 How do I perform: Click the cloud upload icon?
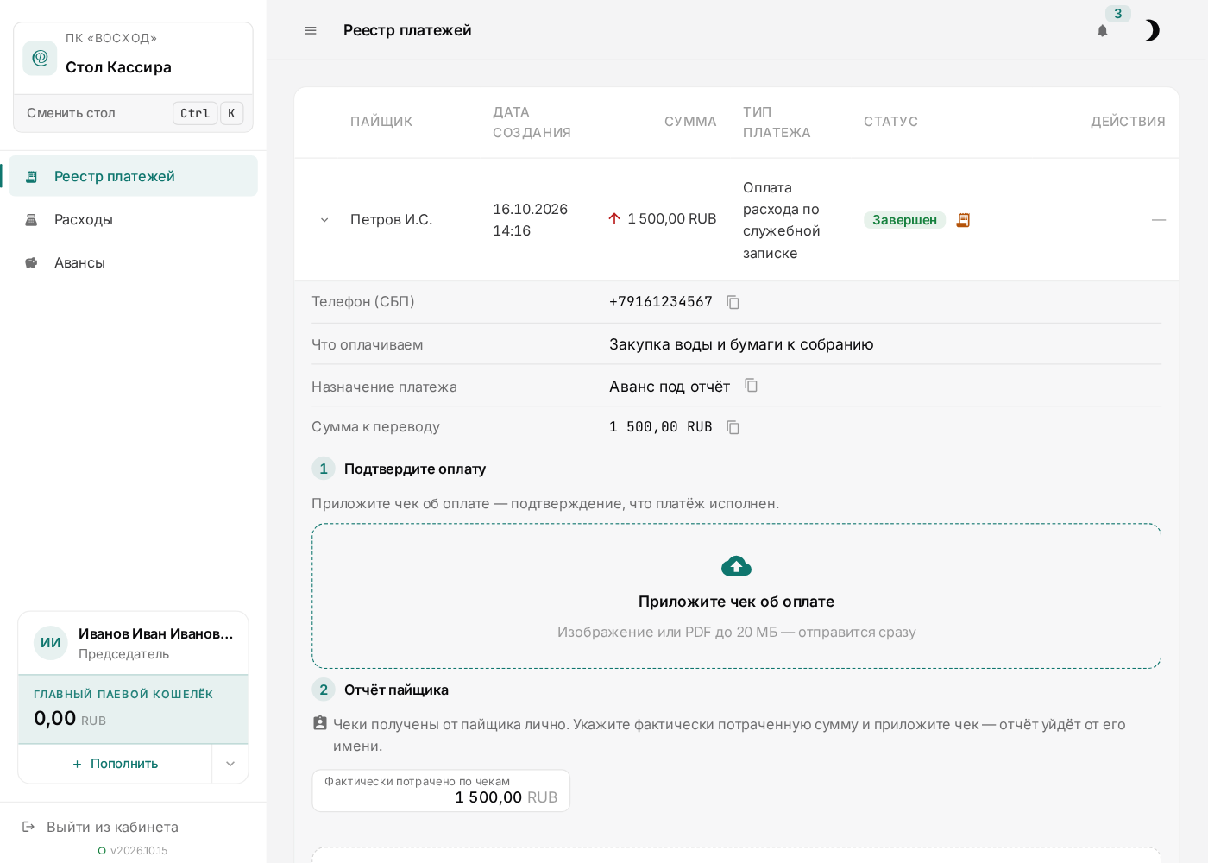[736, 566]
